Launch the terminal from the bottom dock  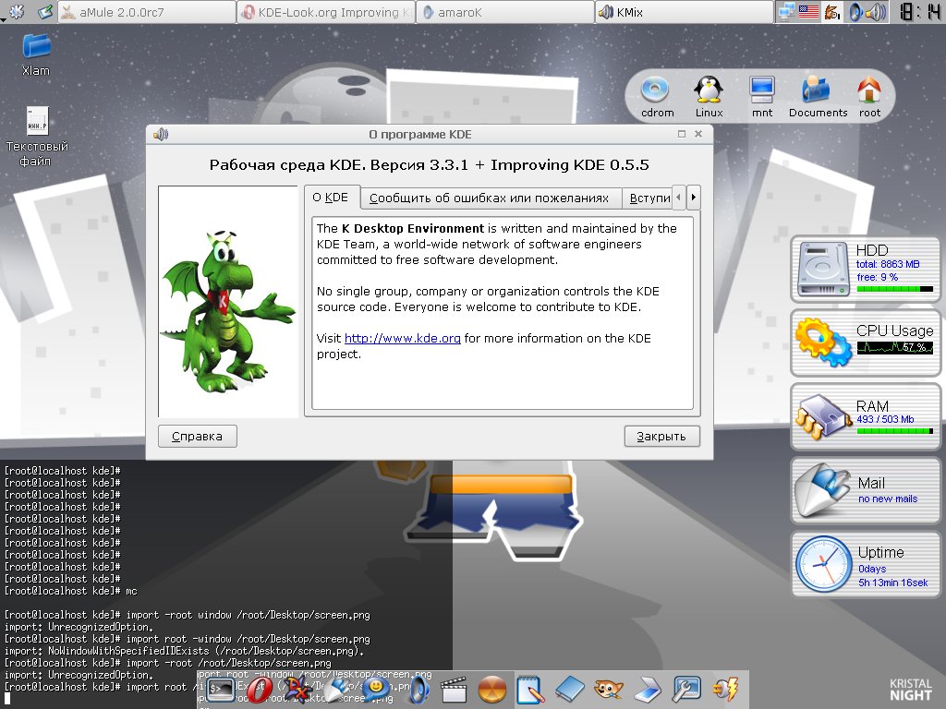pyautogui.click(x=221, y=689)
